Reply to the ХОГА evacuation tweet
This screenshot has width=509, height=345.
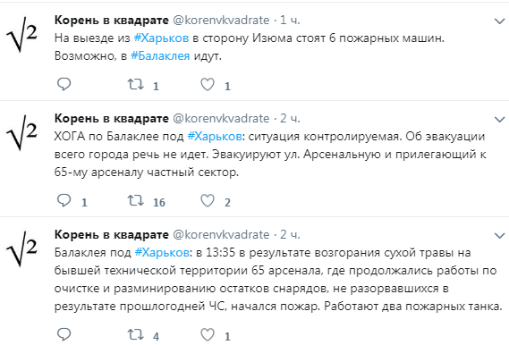[64, 200]
